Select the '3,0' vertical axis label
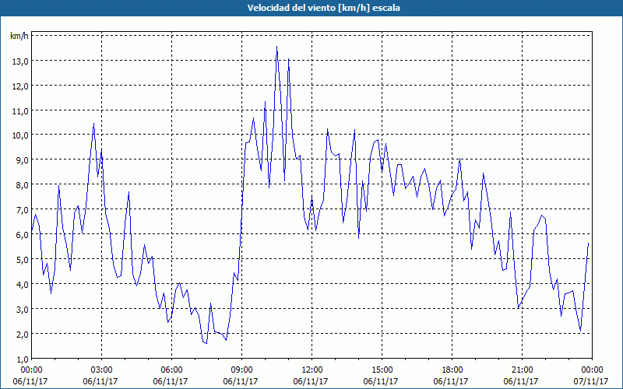This screenshot has width=623, height=389. (23, 309)
